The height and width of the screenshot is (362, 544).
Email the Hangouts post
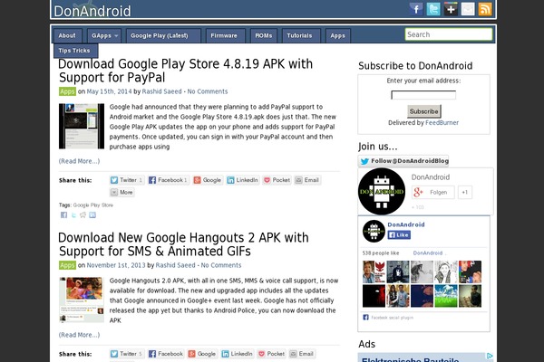click(302, 354)
